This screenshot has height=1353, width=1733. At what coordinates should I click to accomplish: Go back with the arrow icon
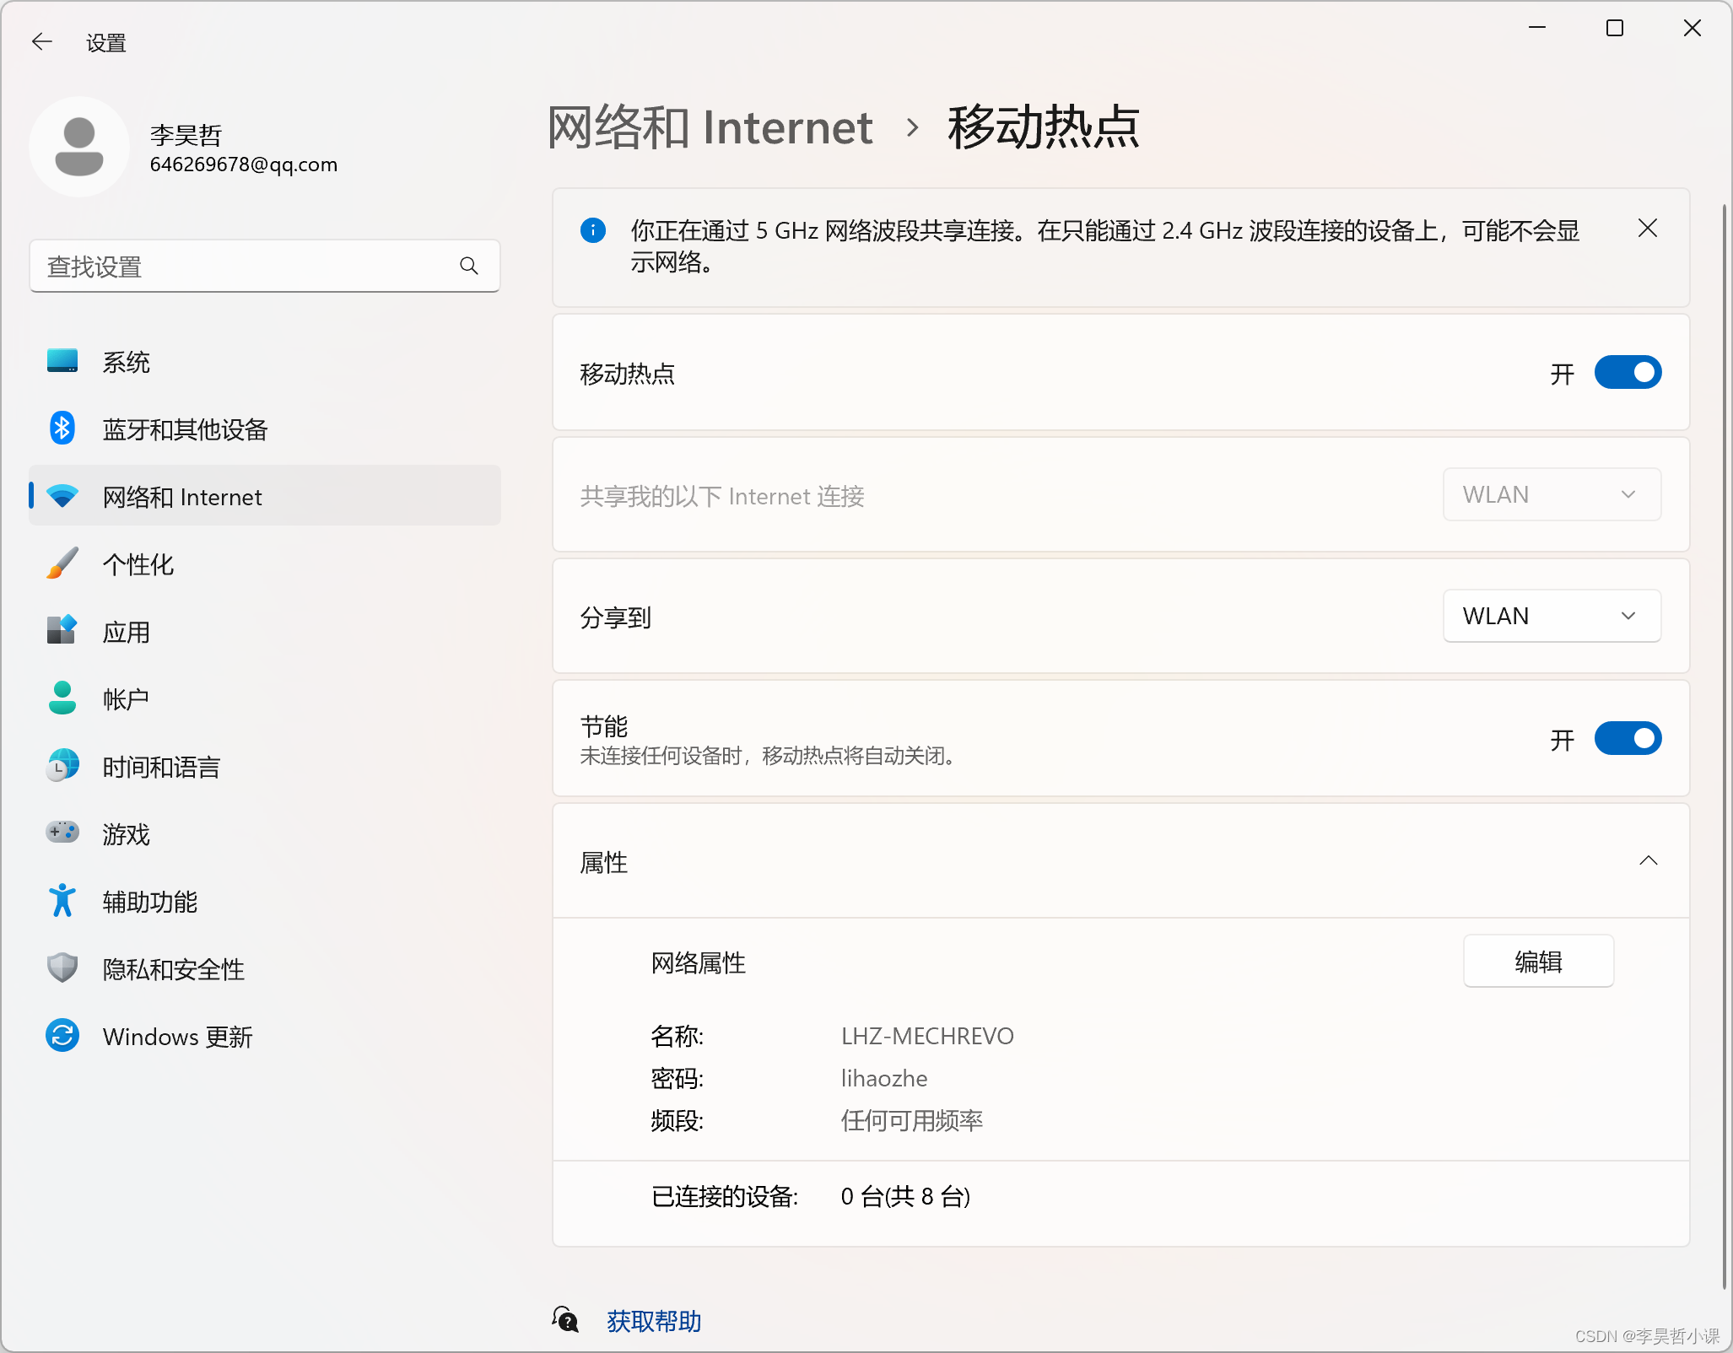coord(41,41)
